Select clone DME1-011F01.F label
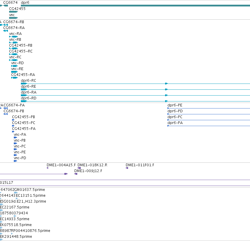 point(140,165)
